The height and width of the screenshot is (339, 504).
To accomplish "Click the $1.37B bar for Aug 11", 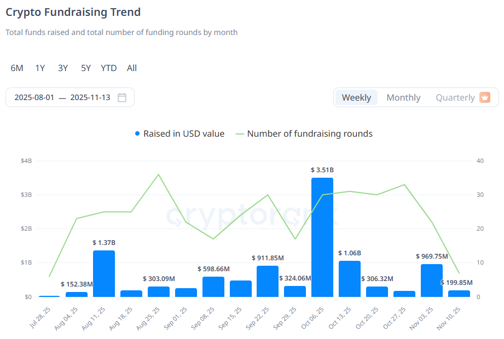I will click(104, 273).
